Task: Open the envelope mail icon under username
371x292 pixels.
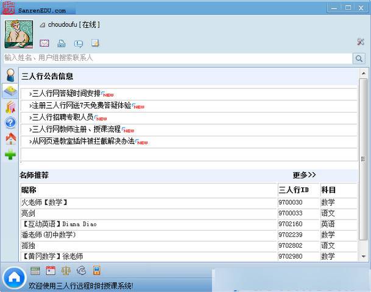Action: [x=44, y=43]
